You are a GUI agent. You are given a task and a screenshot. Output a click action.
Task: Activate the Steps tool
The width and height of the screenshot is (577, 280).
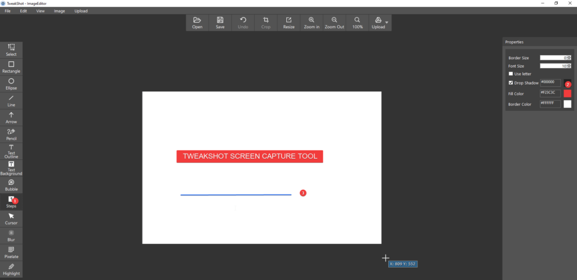11,202
